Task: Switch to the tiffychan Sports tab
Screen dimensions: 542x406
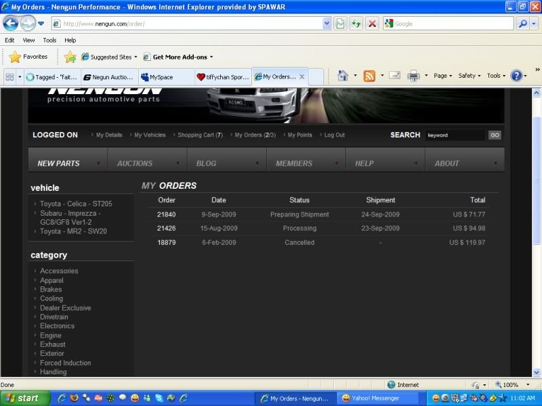Action: tap(224, 77)
